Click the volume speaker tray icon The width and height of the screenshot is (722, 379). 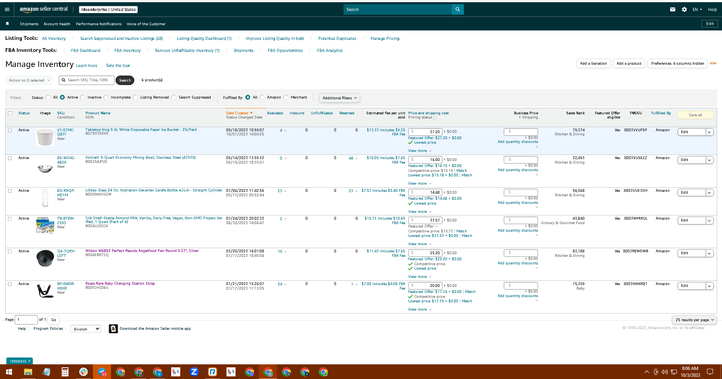pos(665,372)
